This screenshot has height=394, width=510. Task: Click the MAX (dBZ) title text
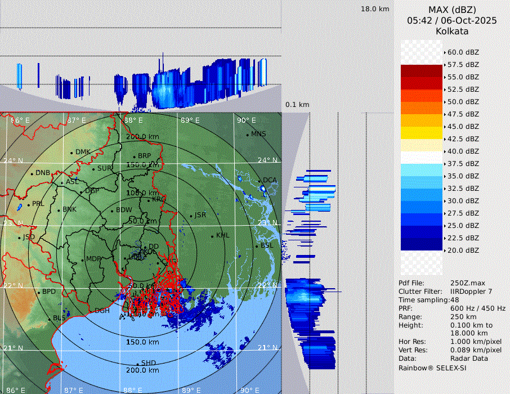click(452, 10)
